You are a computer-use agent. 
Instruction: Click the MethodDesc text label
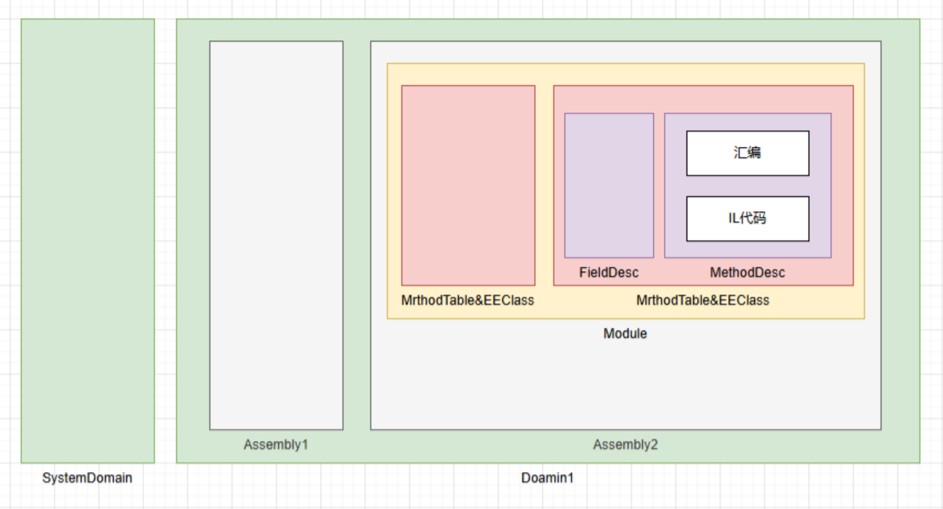(748, 272)
